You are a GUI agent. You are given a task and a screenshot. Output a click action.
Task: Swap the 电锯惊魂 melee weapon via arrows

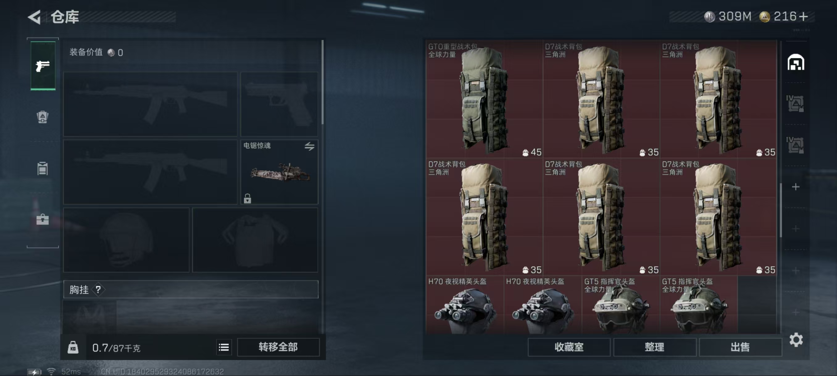[309, 146]
